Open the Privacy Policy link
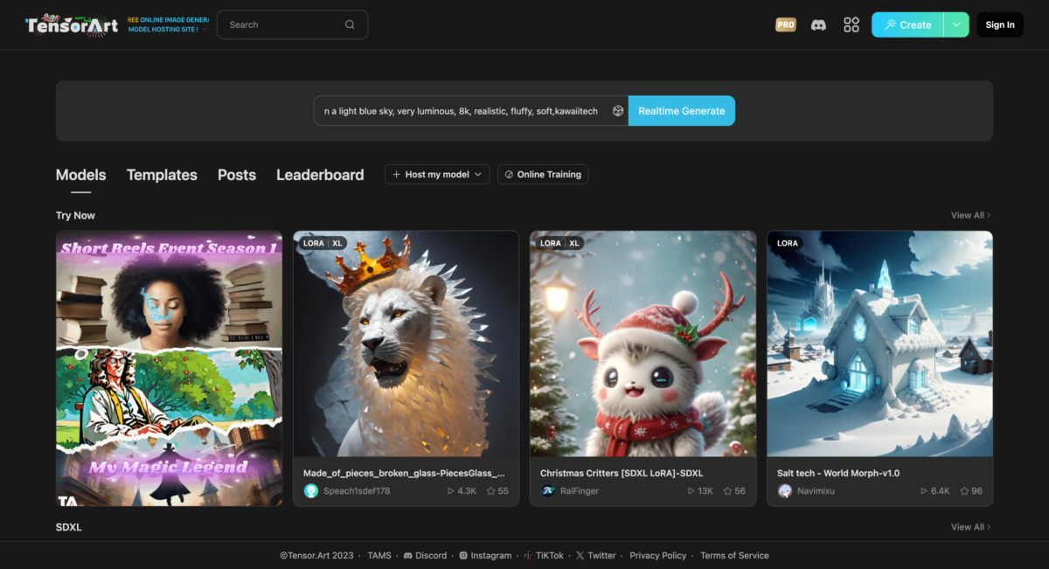Image resolution: width=1049 pixels, height=569 pixels. [658, 555]
